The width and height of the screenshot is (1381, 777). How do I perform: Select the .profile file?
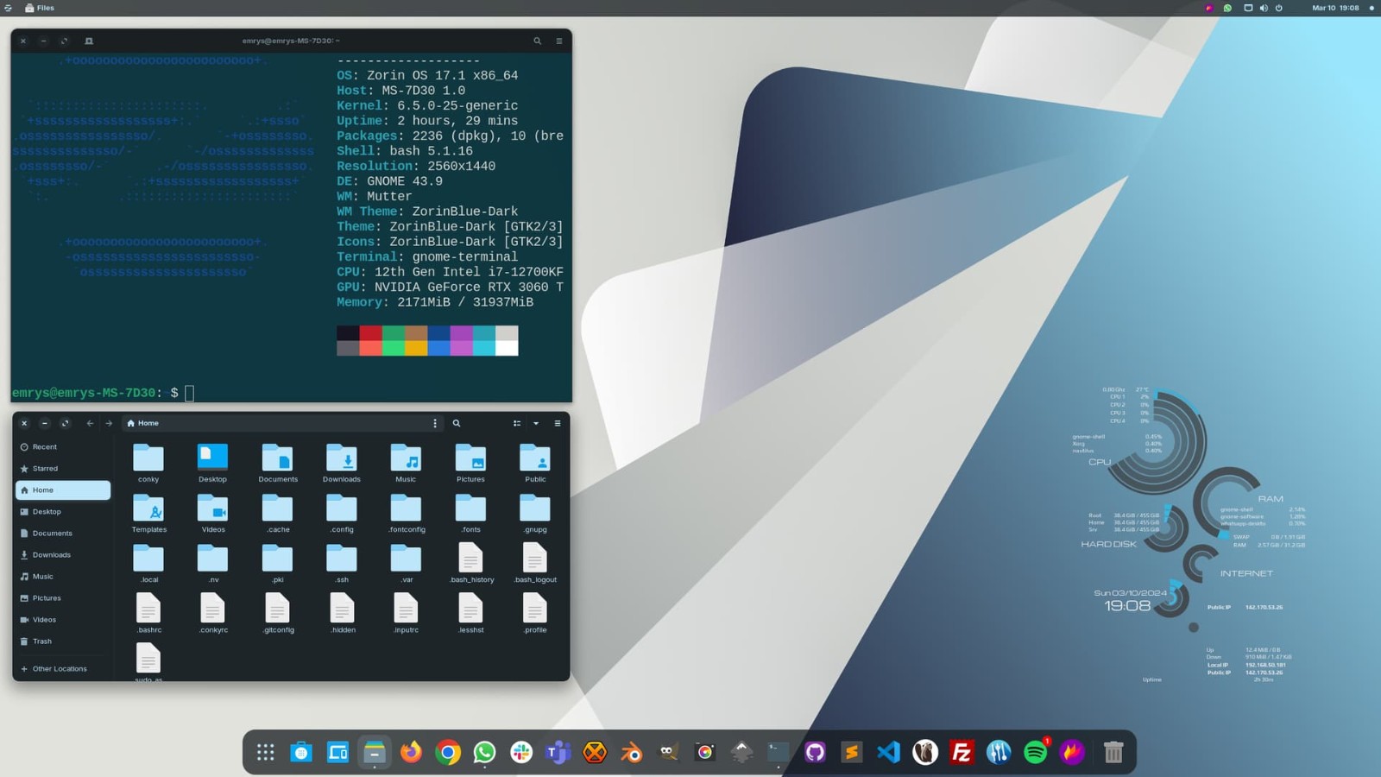(x=535, y=614)
